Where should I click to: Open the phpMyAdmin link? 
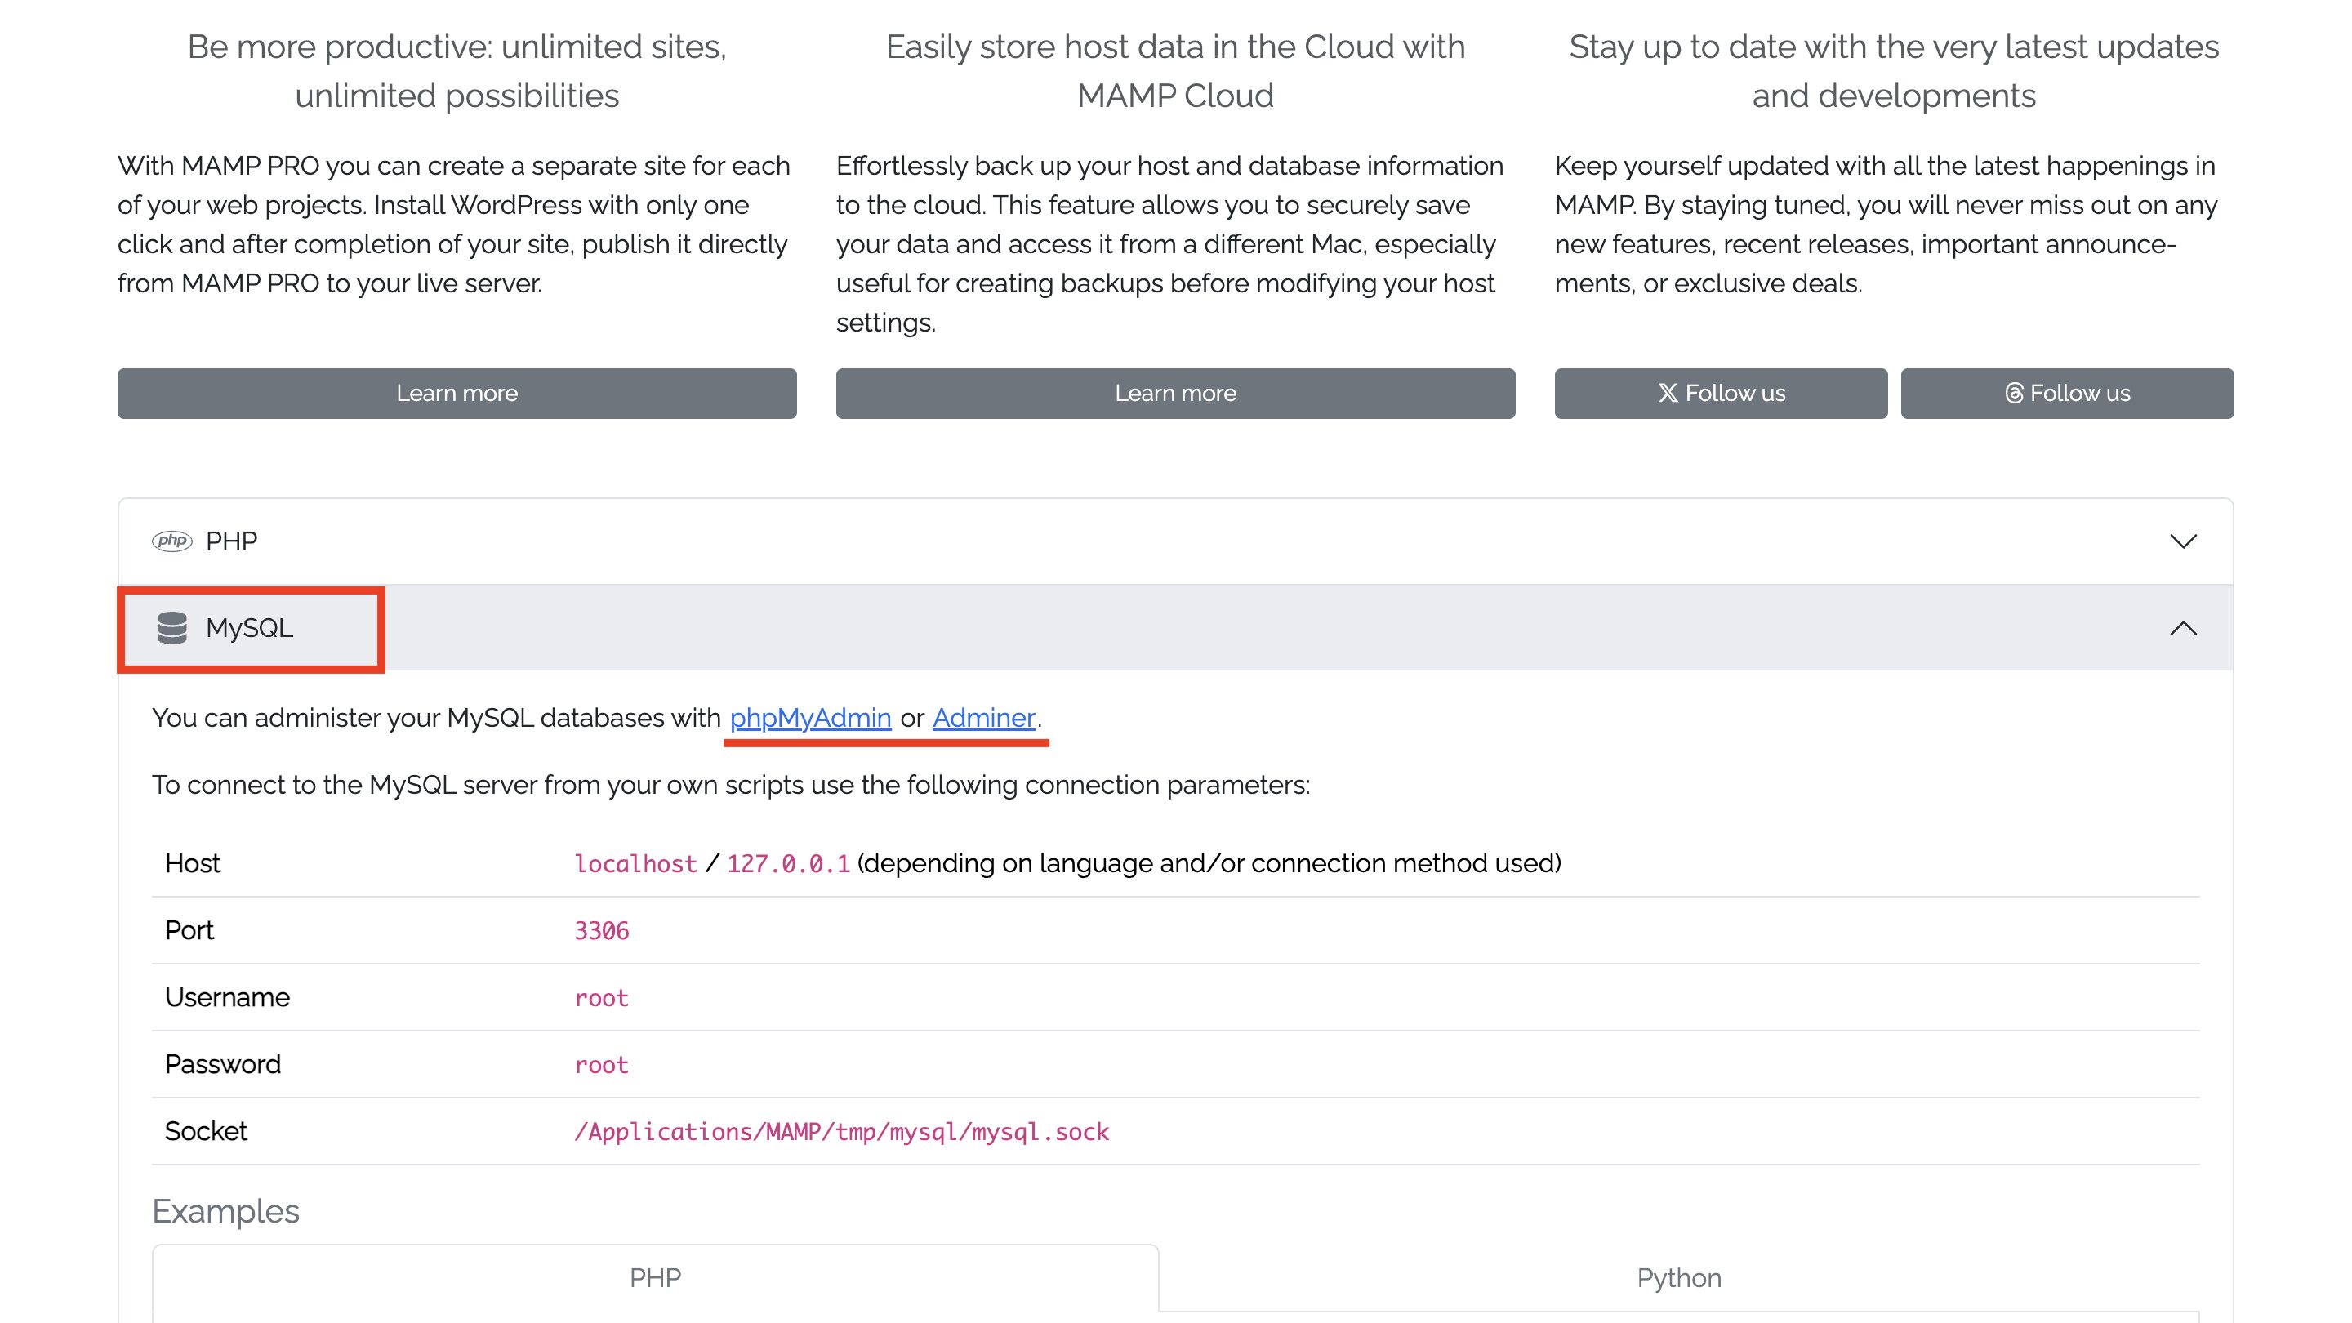pos(810,718)
